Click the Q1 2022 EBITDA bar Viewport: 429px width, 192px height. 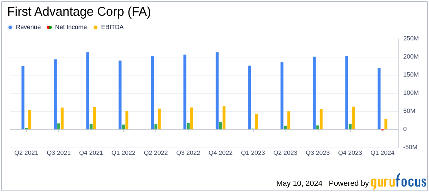[x=127, y=120]
